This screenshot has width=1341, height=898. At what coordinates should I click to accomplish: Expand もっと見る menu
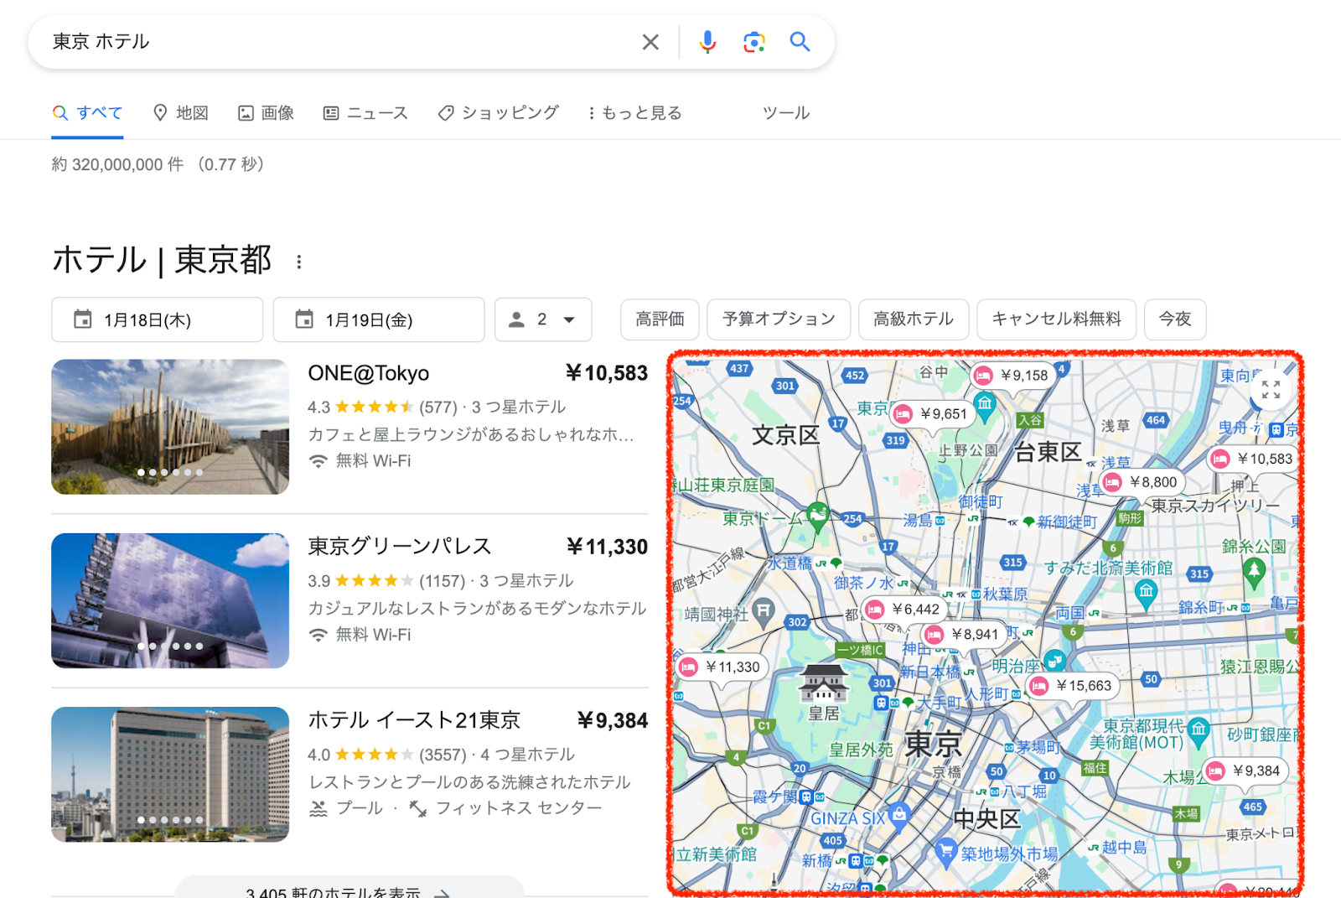pos(634,112)
